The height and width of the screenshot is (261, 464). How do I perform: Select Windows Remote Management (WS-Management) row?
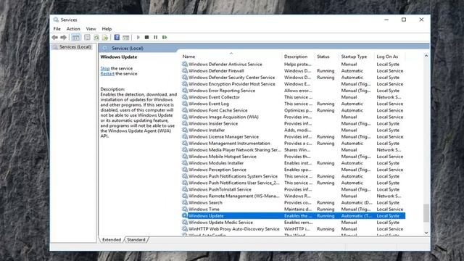[293, 196]
